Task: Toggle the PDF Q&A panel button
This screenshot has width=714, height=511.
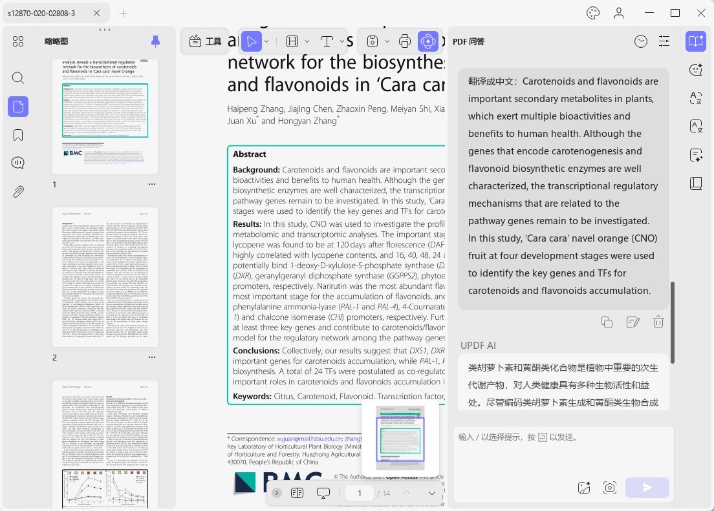Action: pos(696,41)
